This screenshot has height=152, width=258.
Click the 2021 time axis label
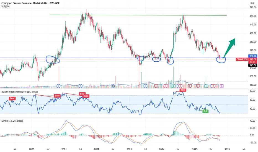[x=64, y=149]
